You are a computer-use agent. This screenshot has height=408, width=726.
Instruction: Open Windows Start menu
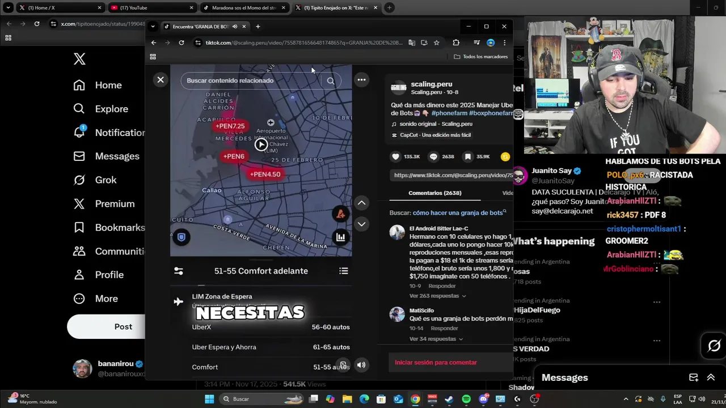click(209, 399)
